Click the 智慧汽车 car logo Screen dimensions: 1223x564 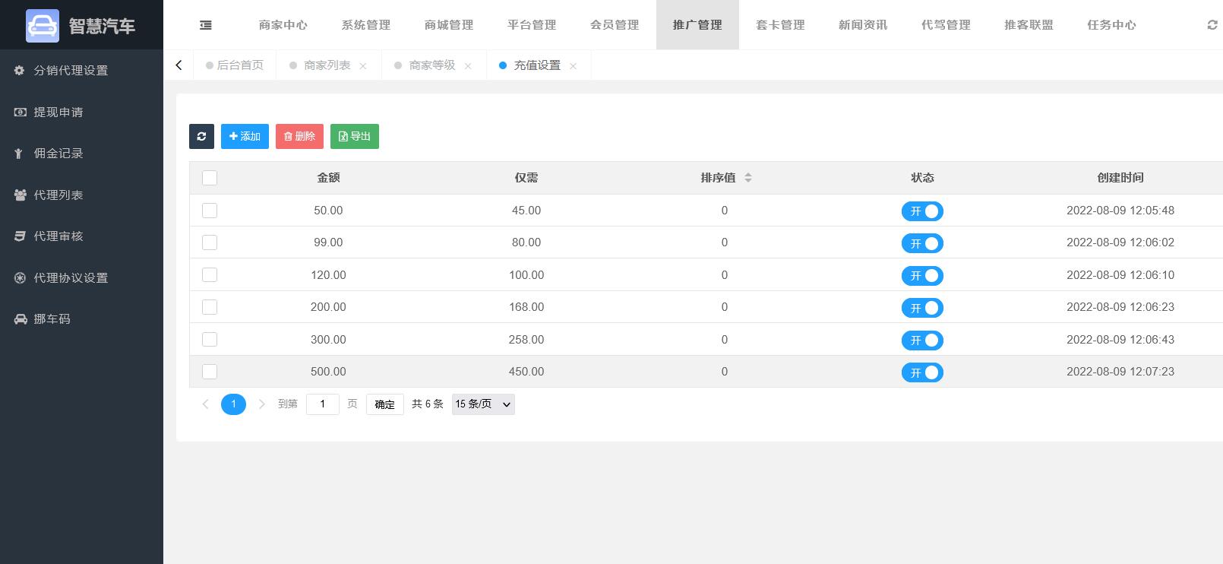click(43, 25)
